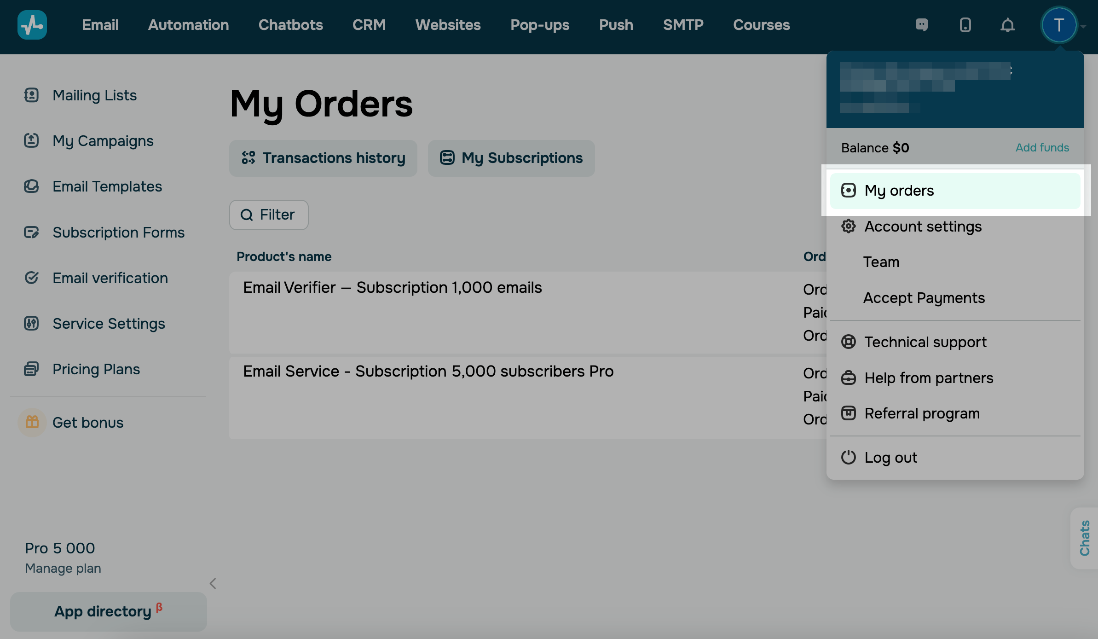Click the Add funds link
This screenshot has height=639, width=1098.
coord(1042,147)
